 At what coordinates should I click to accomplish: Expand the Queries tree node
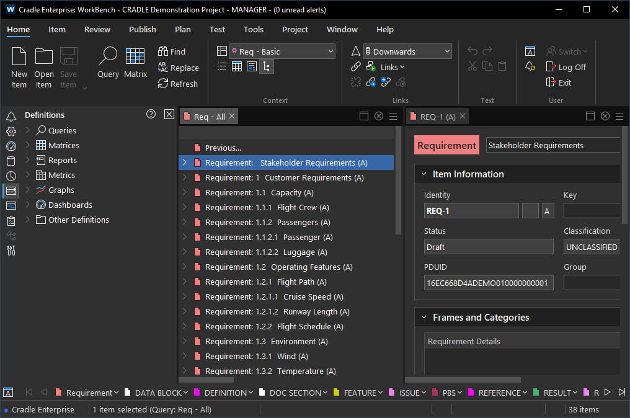[x=28, y=130]
